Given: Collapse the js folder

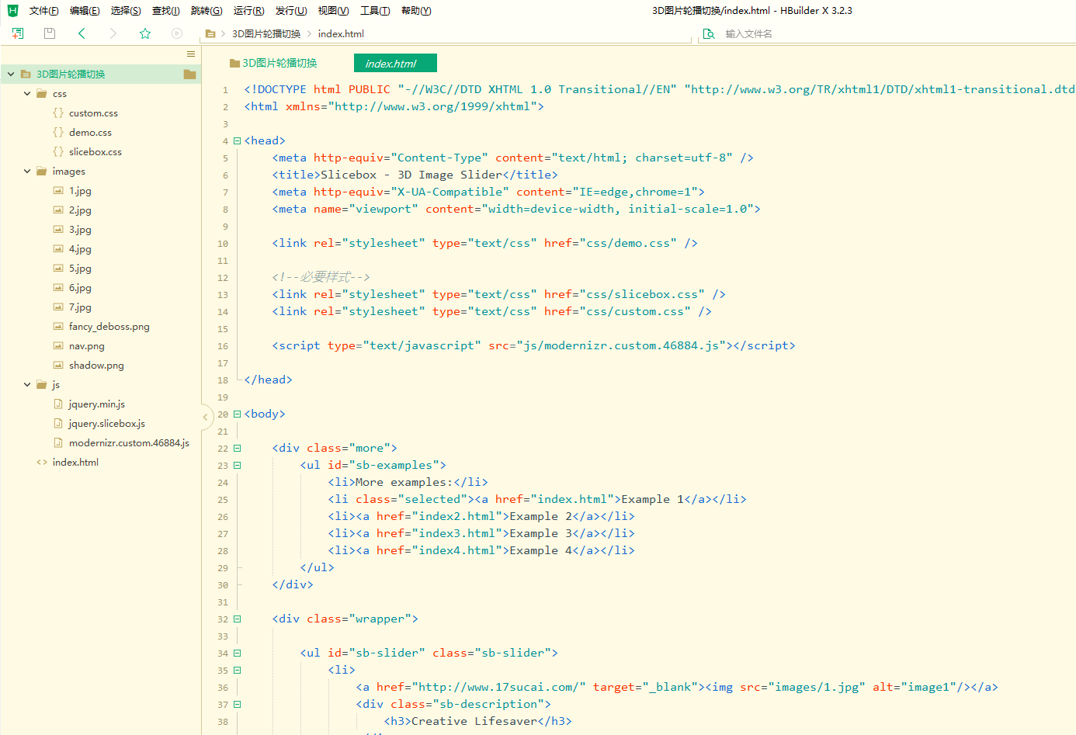Looking at the screenshot, I should [x=27, y=385].
